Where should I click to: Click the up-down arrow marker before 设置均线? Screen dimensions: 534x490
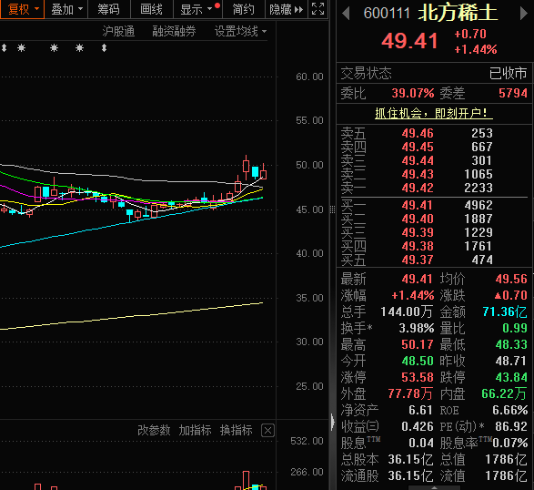tap(105, 48)
